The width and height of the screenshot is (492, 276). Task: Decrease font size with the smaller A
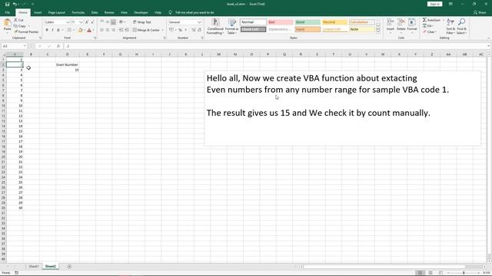[x=92, y=22]
